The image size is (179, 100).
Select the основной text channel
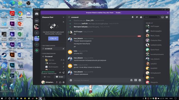pos(53,49)
